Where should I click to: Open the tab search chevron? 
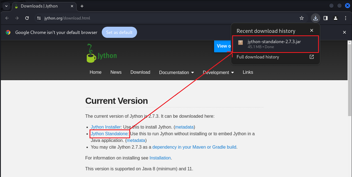[6, 6]
